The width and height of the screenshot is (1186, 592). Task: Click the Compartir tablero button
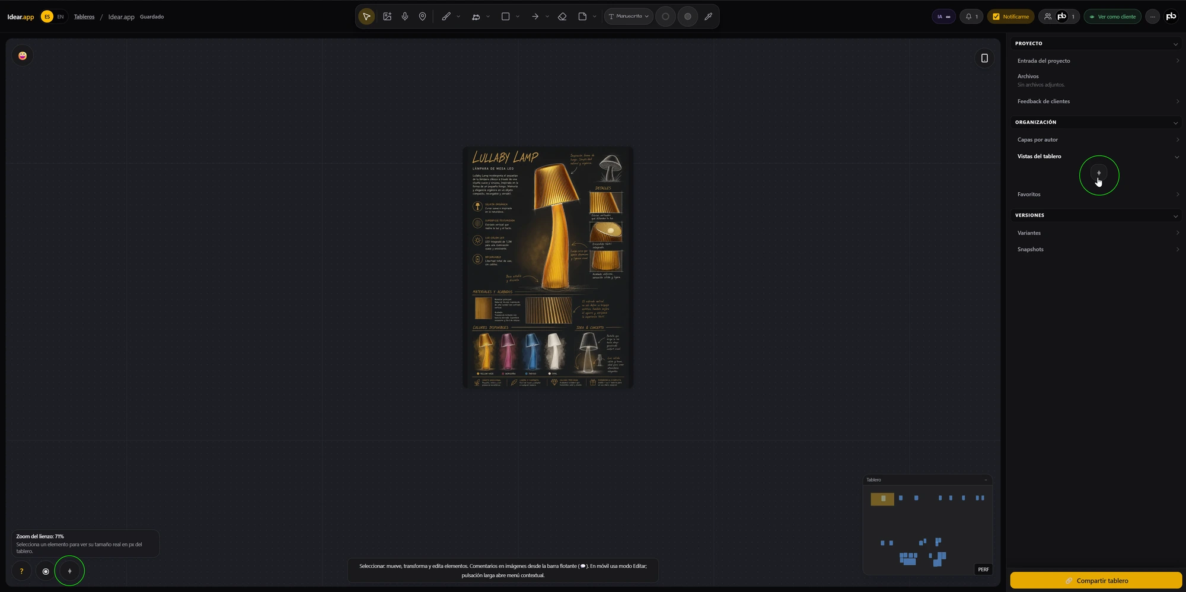(x=1096, y=580)
